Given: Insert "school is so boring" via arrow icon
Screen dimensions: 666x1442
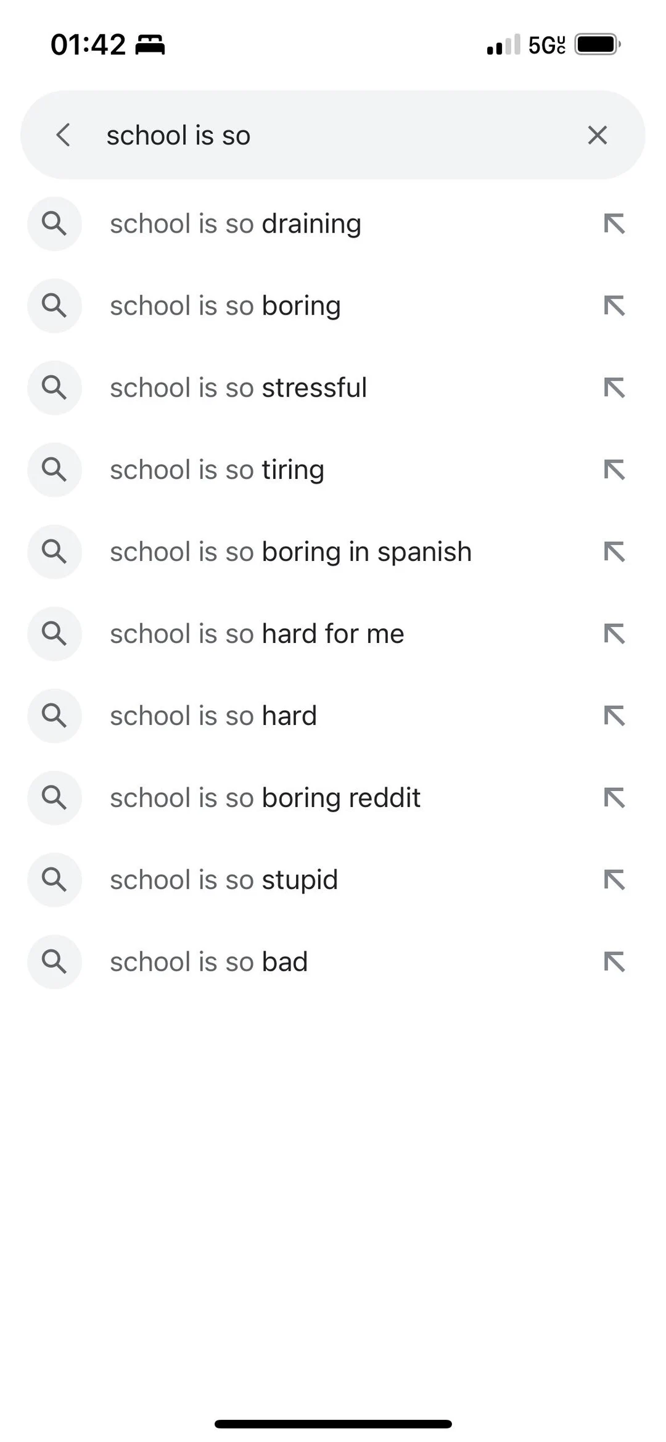Looking at the screenshot, I should click(x=614, y=306).
